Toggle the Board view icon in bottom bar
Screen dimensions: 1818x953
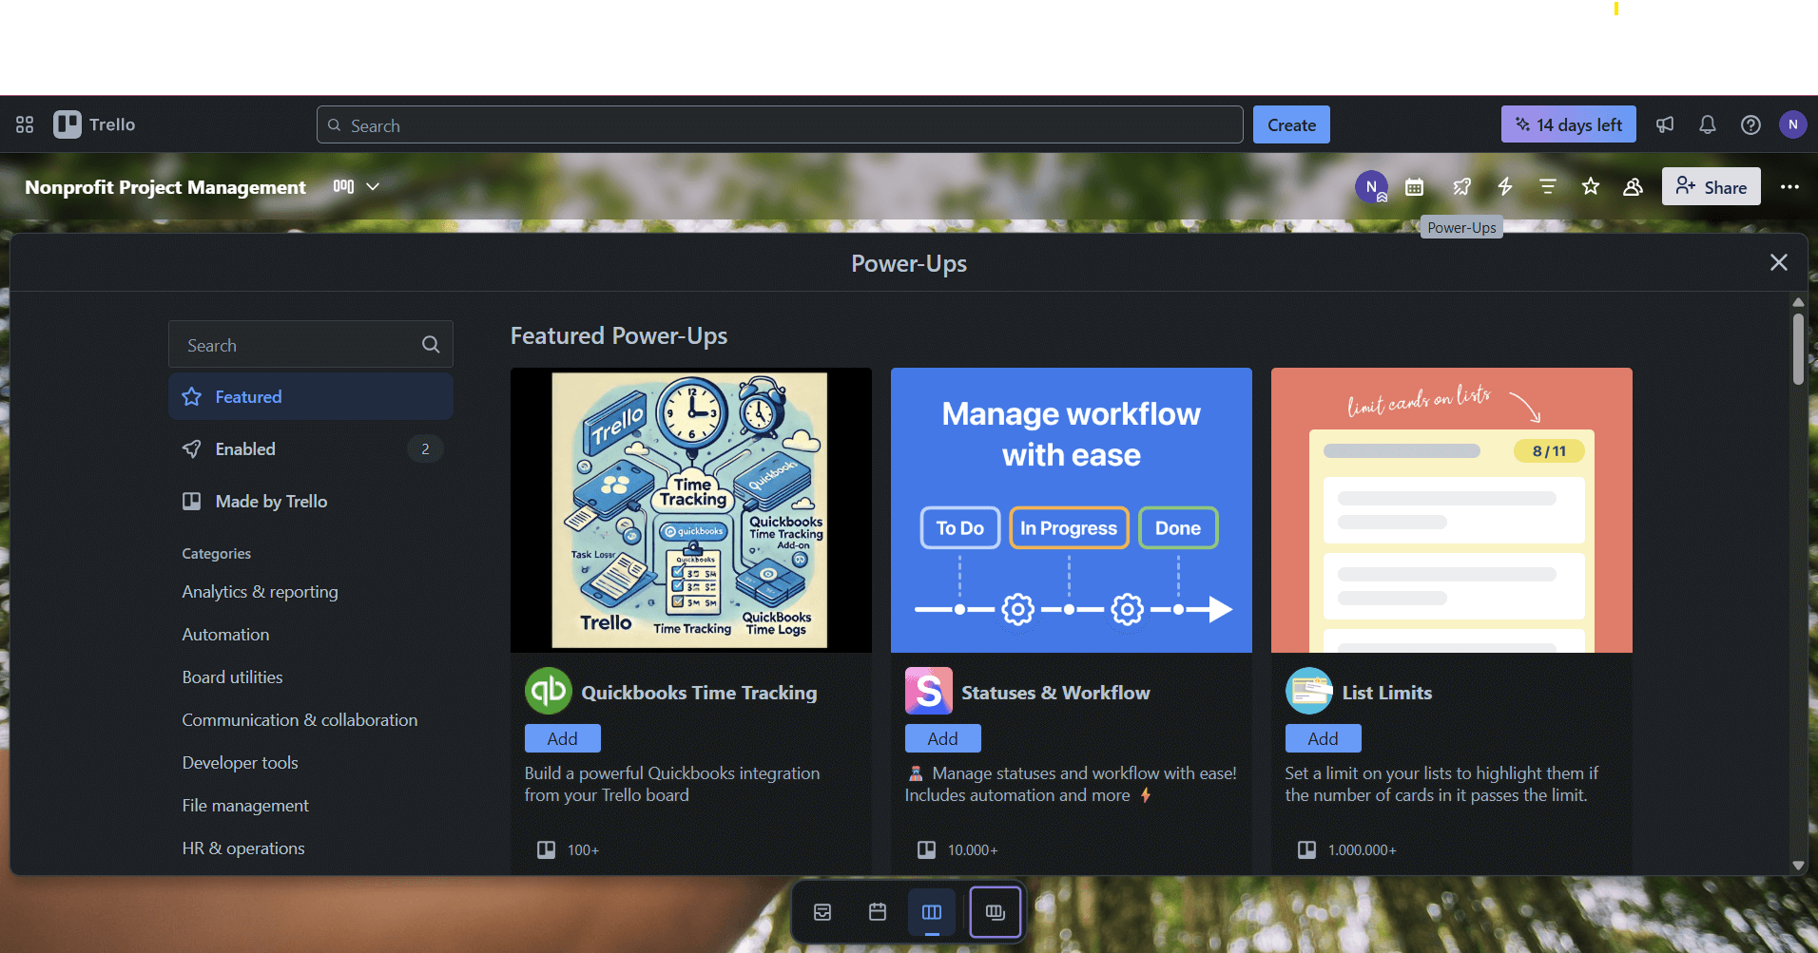(x=932, y=912)
